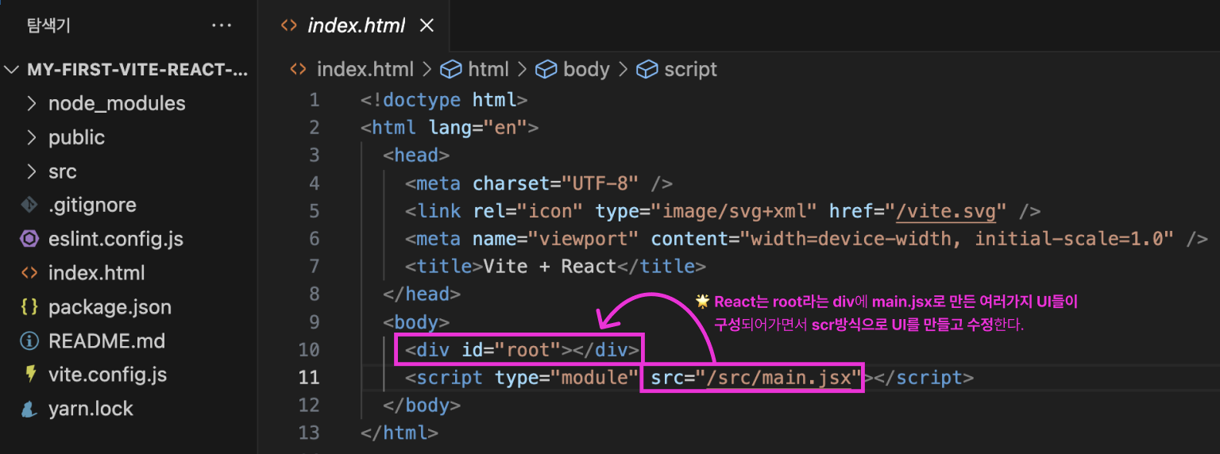Screen dimensions: 1220x454
Task: Select index.html in the breadcrumb path
Action: pos(365,70)
